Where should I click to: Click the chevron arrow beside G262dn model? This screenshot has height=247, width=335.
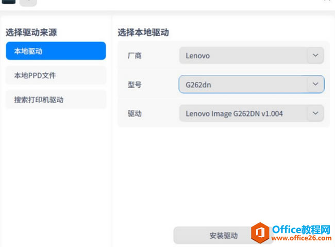pos(315,84)
